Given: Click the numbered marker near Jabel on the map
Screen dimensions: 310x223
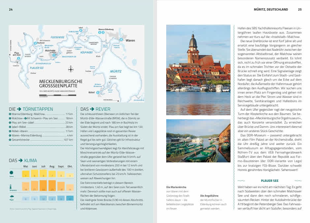Looking at the screenshot, I should [x=81, y=30].
